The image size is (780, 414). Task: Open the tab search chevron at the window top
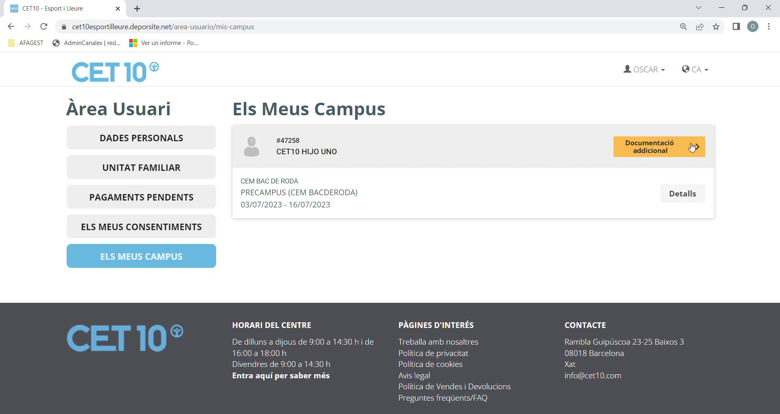699,7
